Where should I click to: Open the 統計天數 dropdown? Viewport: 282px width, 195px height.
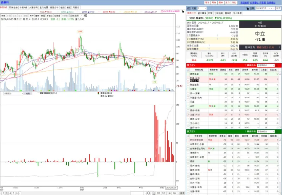coord(202,8)
